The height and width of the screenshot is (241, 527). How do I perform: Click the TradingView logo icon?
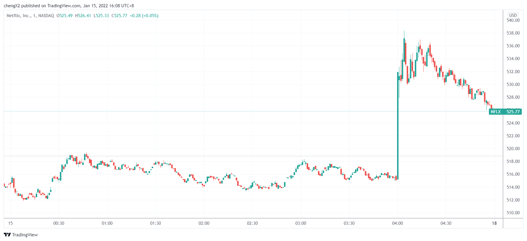pyautogui.click(x=7, y=235)
